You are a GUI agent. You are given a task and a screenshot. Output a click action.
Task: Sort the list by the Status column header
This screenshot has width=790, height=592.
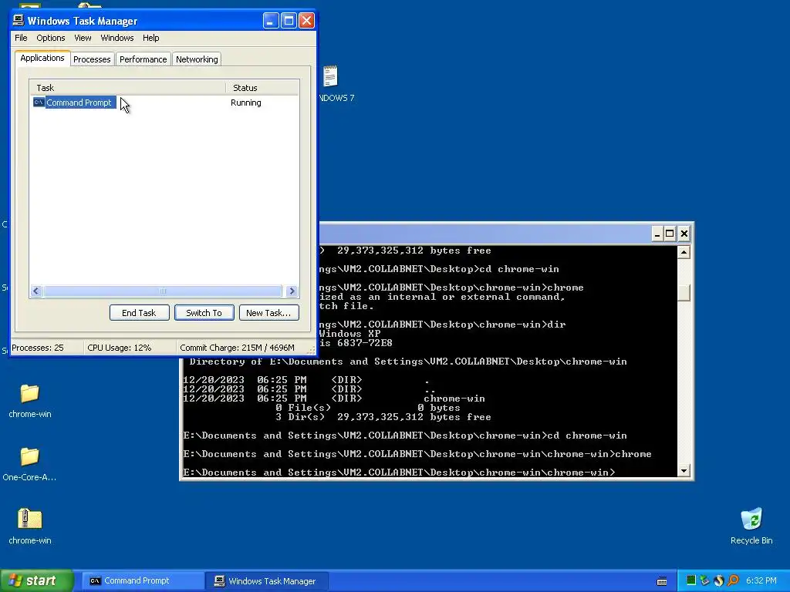click(262, 88)
